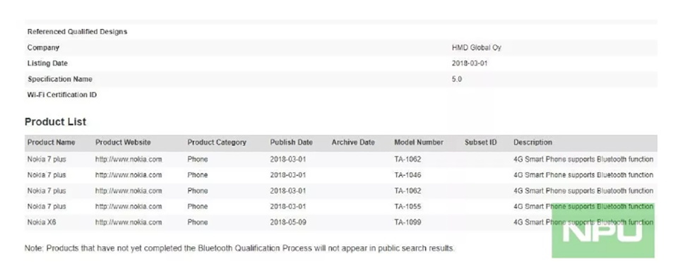The height and width of the screenshot is (278, 678).
Task: Open the nokia.com link in the Nokia X6 row
Action: (x=129, y=223)
